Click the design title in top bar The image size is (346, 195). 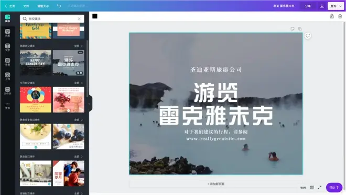click(284, 6)
